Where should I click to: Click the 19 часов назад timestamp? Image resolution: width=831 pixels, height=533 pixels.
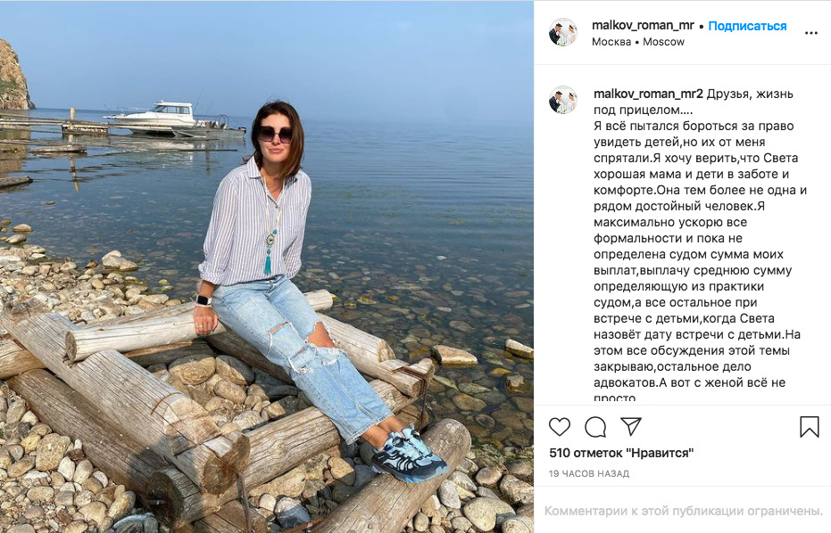pos(589,473)
